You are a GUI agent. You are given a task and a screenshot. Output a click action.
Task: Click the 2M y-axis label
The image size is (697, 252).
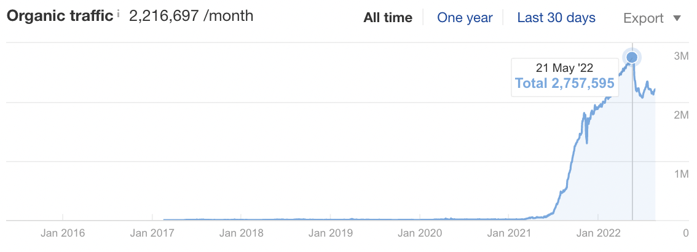pyautogui.click(x=682, y=115)
